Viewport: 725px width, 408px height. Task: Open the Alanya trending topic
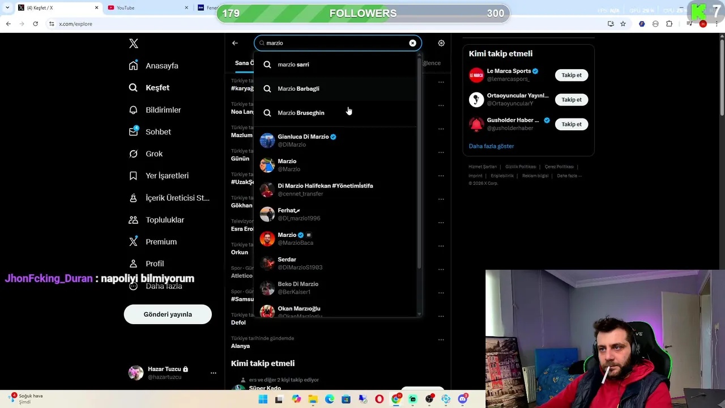[240, 346]
